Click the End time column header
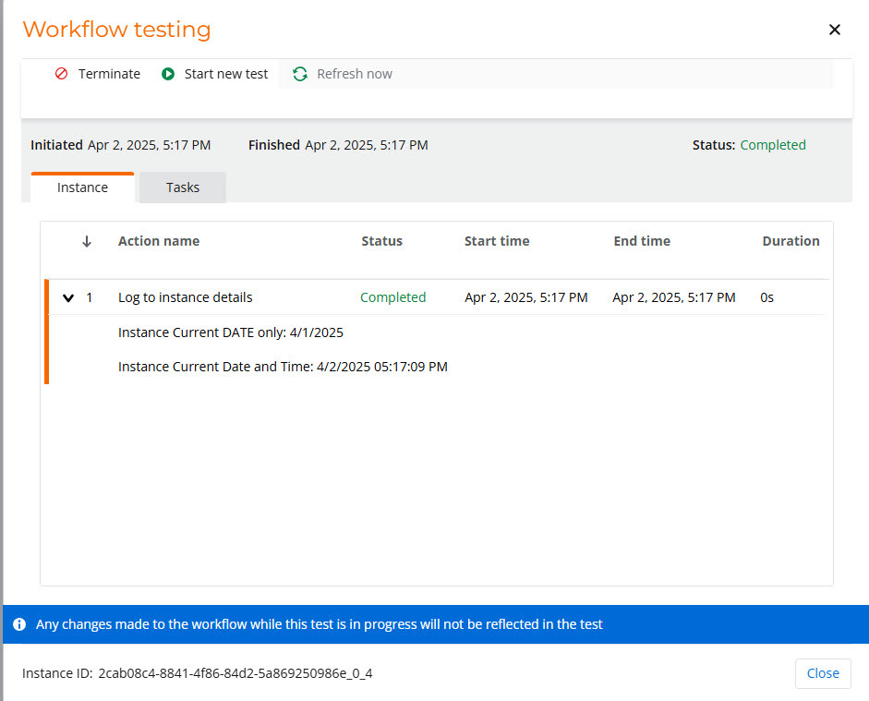 coord(642,241)
